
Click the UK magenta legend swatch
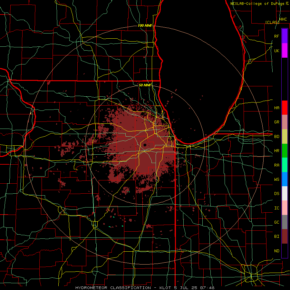285,51
